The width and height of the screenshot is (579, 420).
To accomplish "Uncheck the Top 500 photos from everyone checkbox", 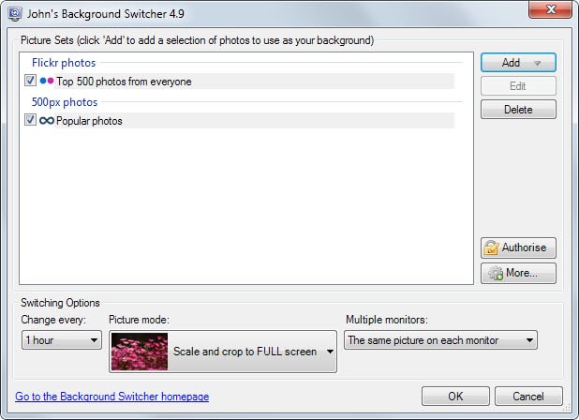I will coord(30,81).
